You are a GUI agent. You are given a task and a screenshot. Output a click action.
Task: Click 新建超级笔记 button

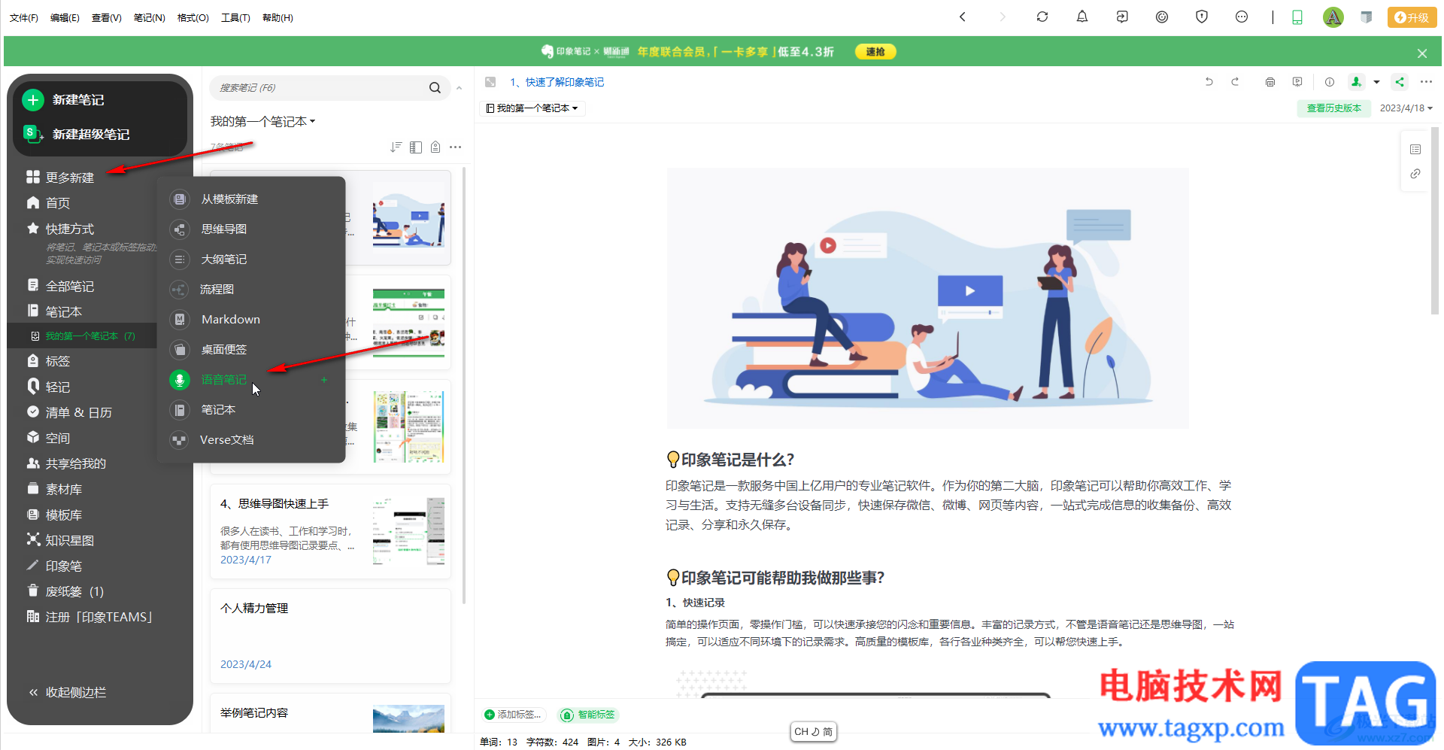coord(90,134)
